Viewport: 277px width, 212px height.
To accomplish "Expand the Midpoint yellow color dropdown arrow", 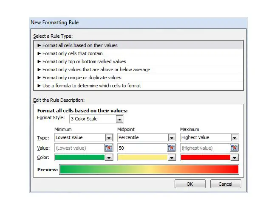I will (172, 157).
